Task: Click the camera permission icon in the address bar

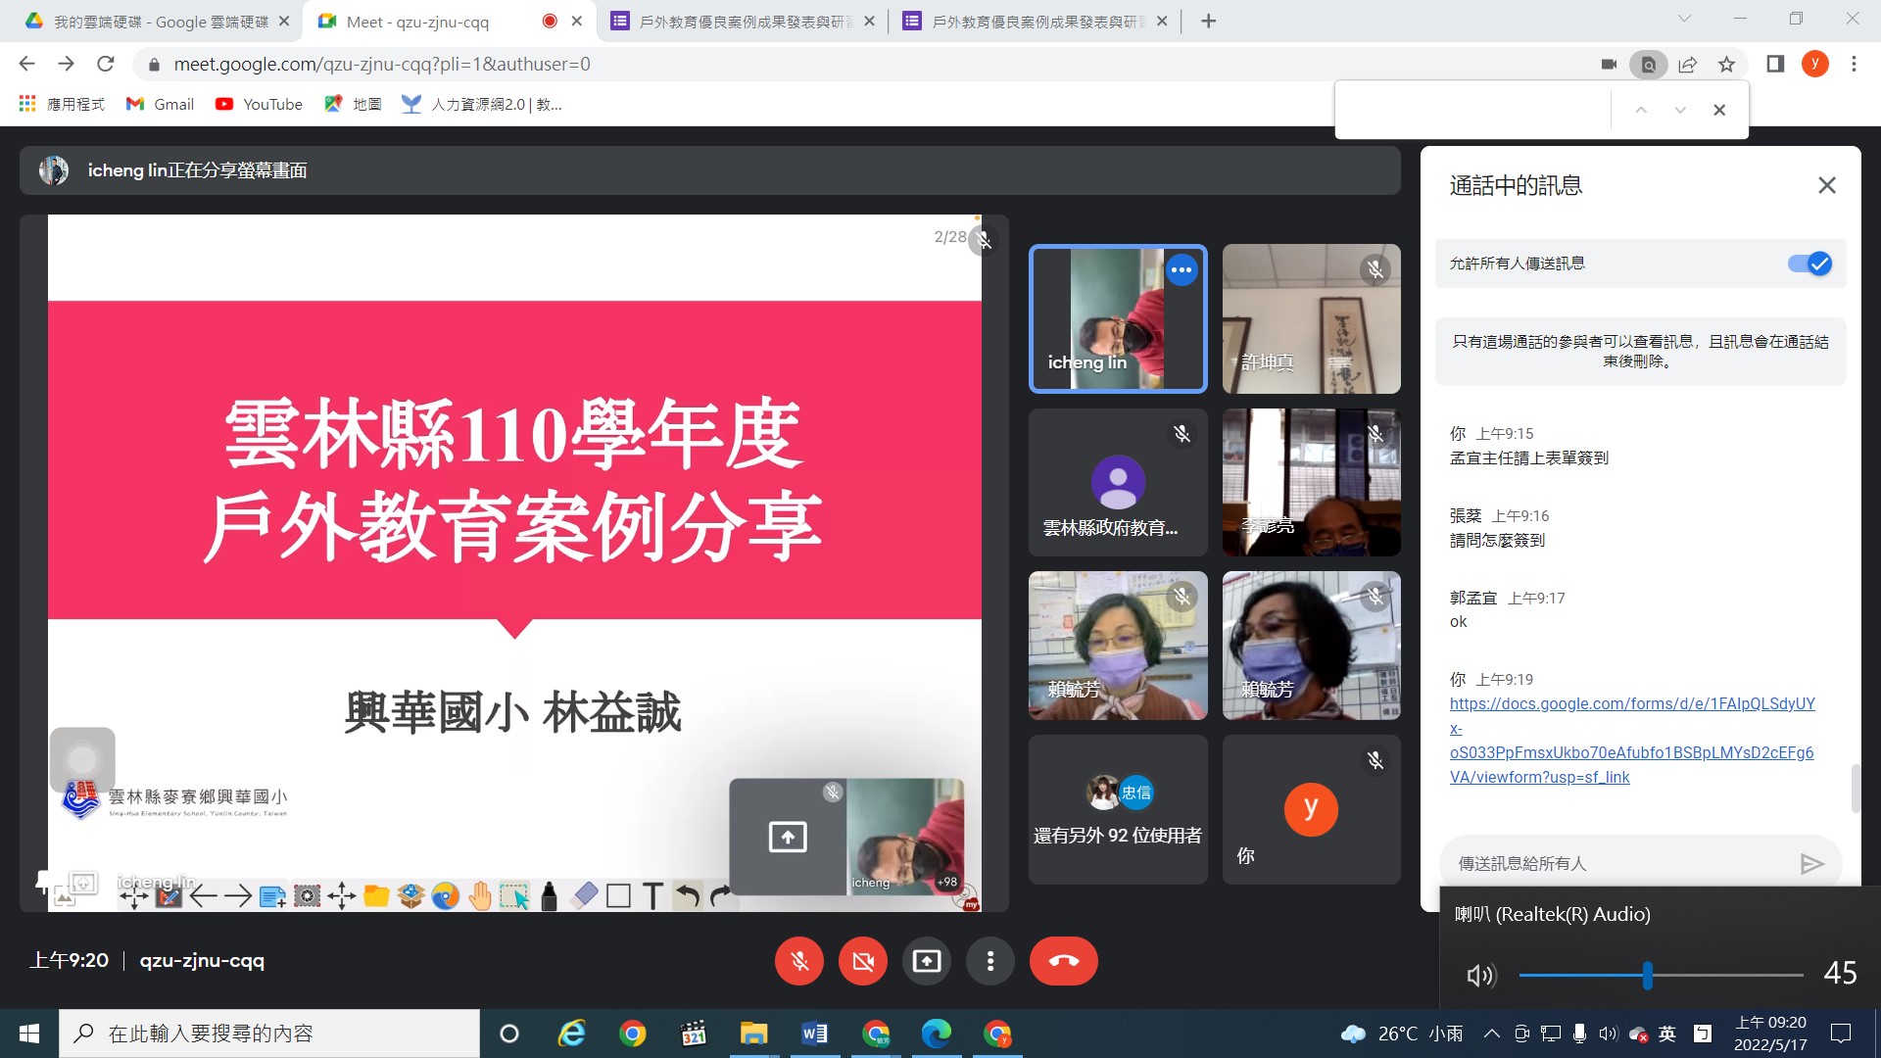Action: (x=1609, y=64)
